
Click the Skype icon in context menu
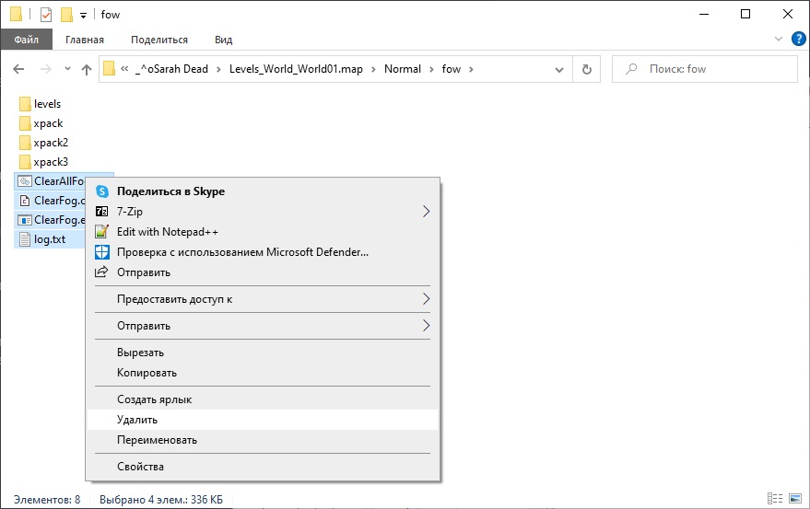[101, 191]
